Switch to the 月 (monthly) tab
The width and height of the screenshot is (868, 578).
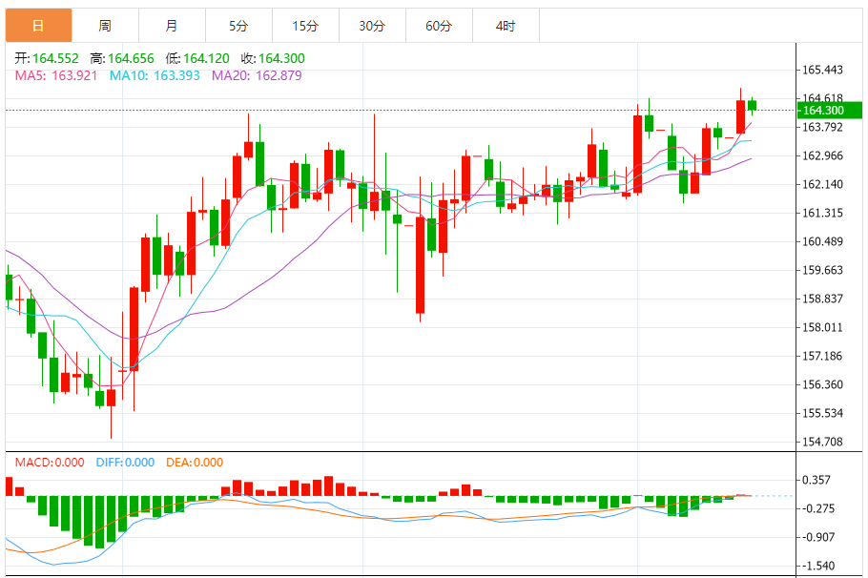(172, 26)
